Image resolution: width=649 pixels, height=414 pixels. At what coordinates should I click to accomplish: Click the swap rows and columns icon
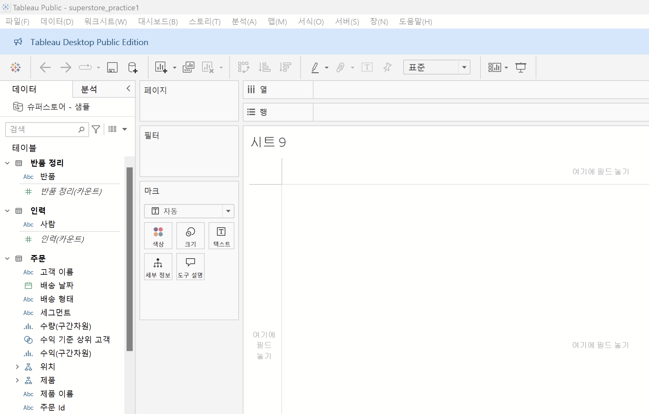pos(243,67)
